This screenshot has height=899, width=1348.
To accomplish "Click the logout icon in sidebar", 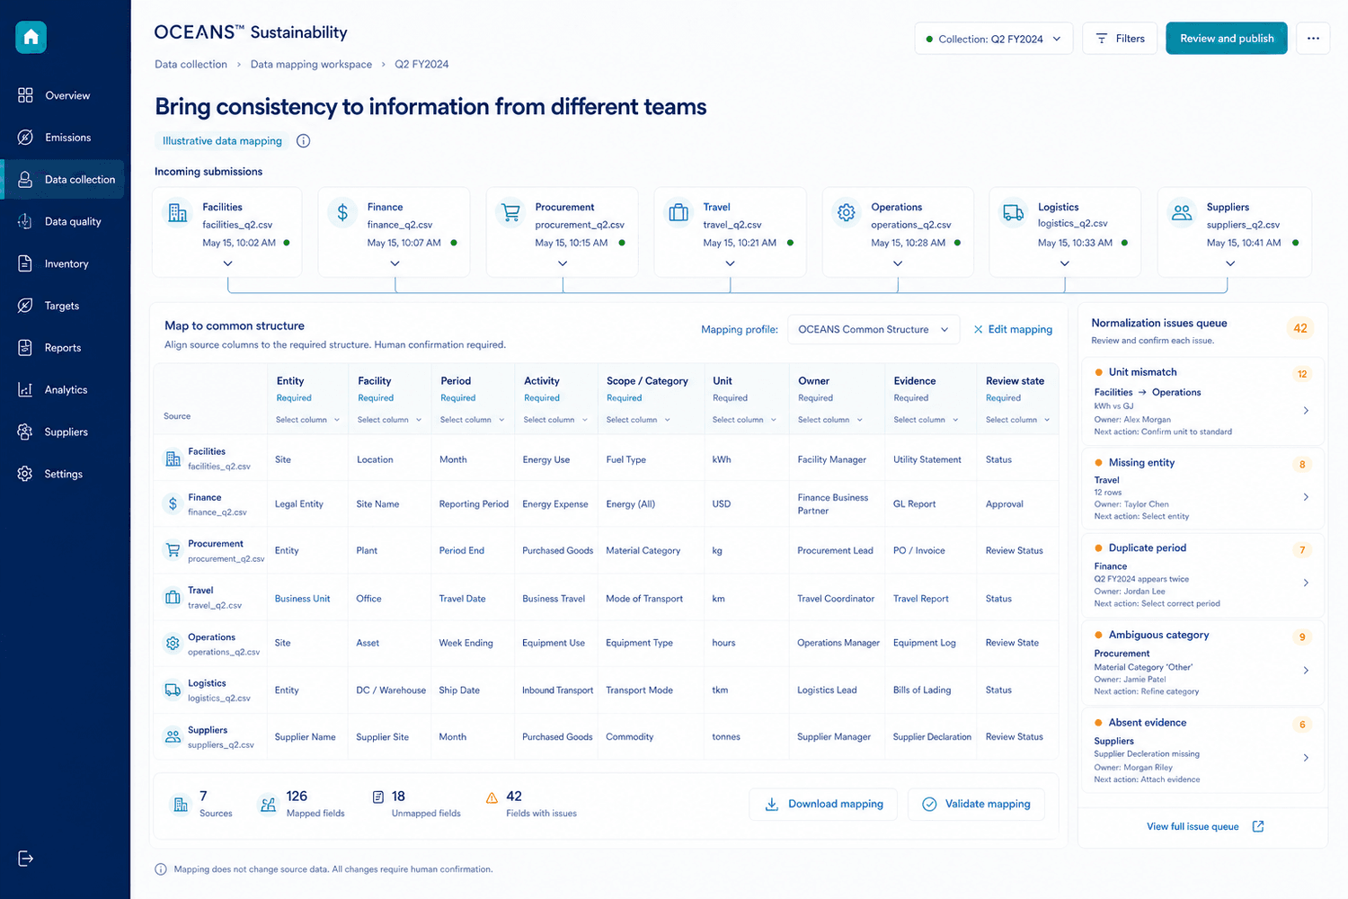I will pyautogui.click(x=25, y=859).
